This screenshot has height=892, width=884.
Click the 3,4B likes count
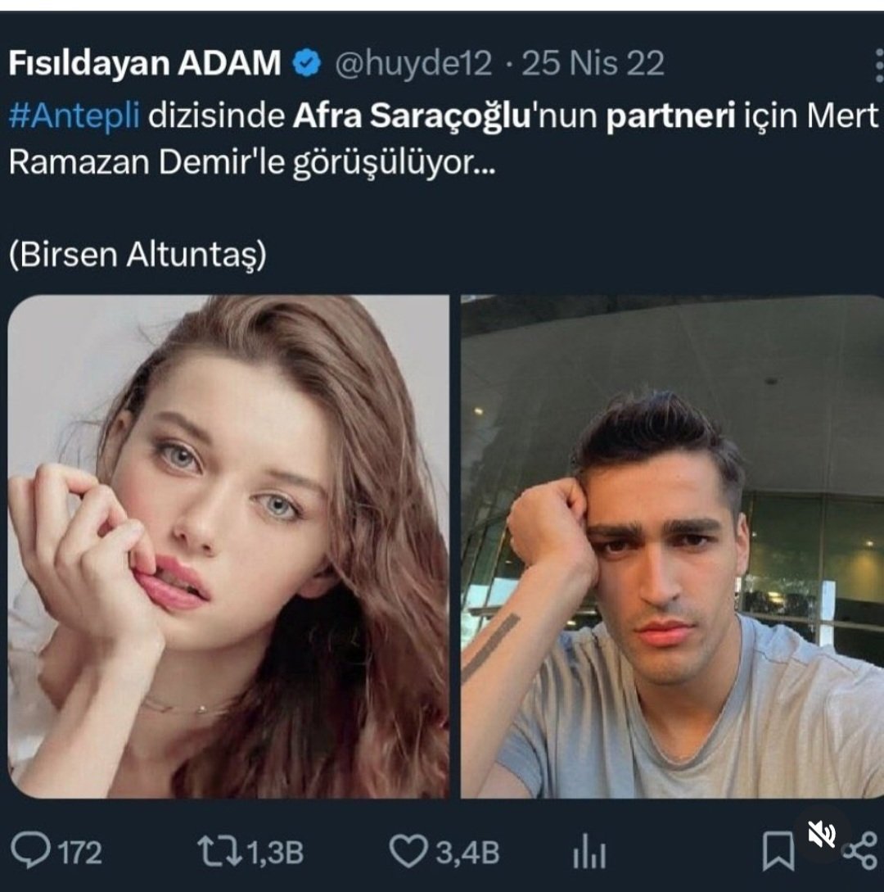[x=467, y=853]
